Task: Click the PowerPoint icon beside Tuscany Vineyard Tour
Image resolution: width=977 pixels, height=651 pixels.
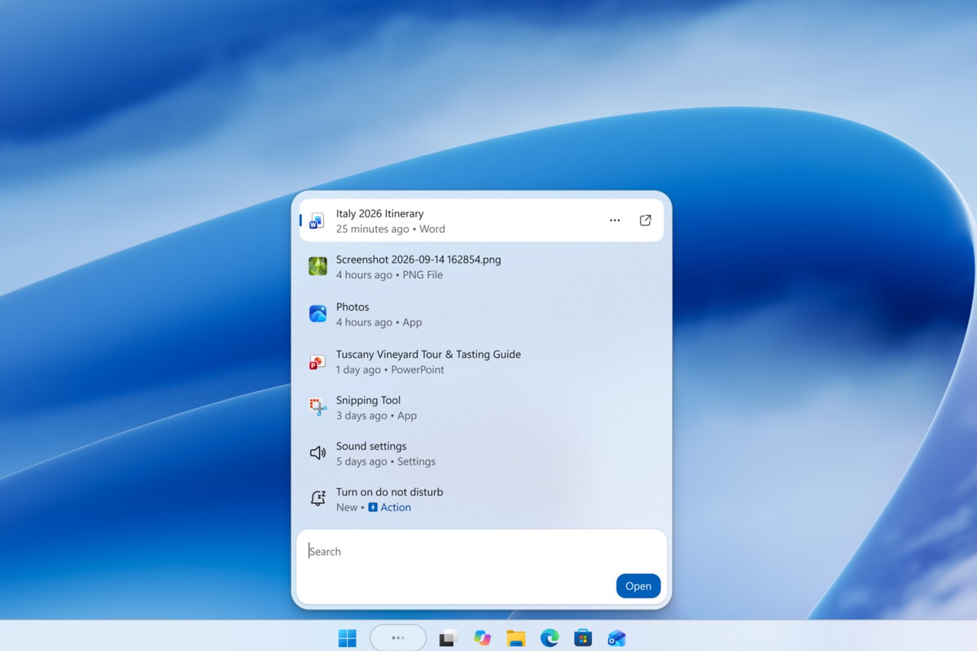Action: pyautogui.click(x=318, y=361)
